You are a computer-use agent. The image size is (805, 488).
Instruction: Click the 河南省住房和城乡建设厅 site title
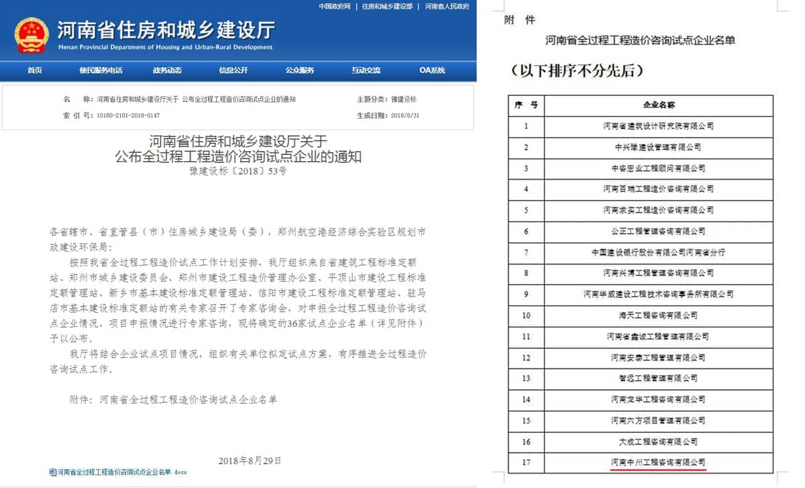point(165,30)
